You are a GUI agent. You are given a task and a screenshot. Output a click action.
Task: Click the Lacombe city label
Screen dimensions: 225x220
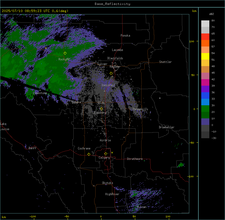tap(117, 50)
